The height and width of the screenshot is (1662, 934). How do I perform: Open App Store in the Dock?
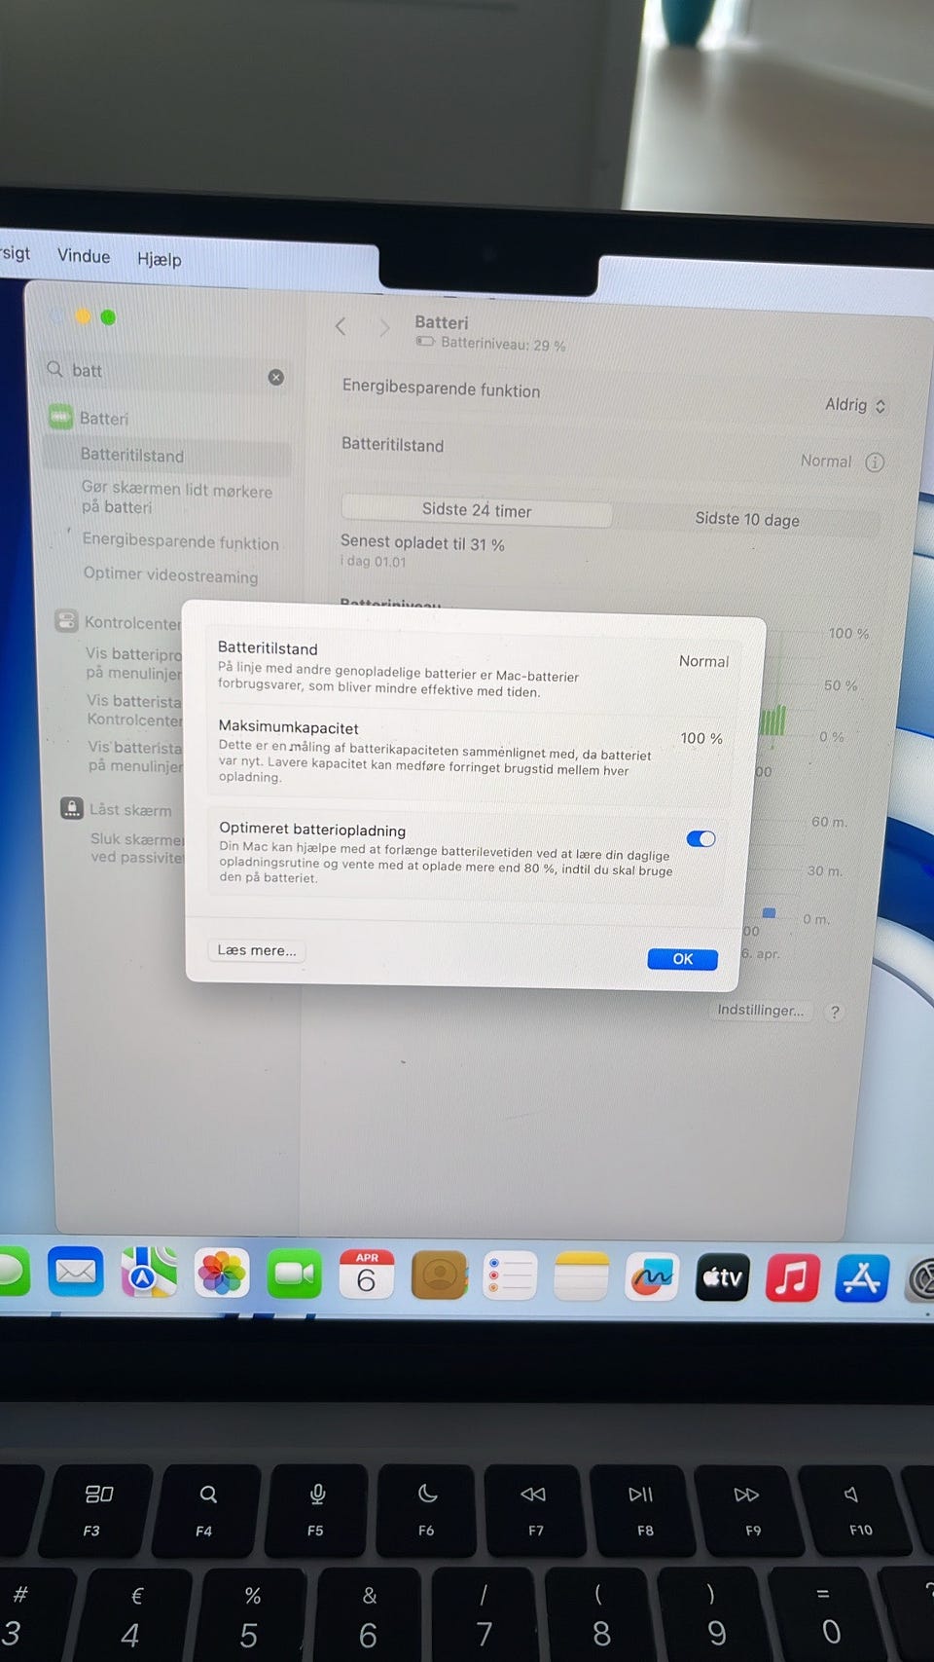pos(861,1278)
